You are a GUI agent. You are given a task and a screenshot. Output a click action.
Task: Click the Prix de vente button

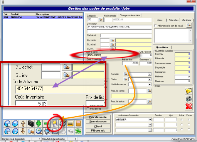tap(98, 117)
